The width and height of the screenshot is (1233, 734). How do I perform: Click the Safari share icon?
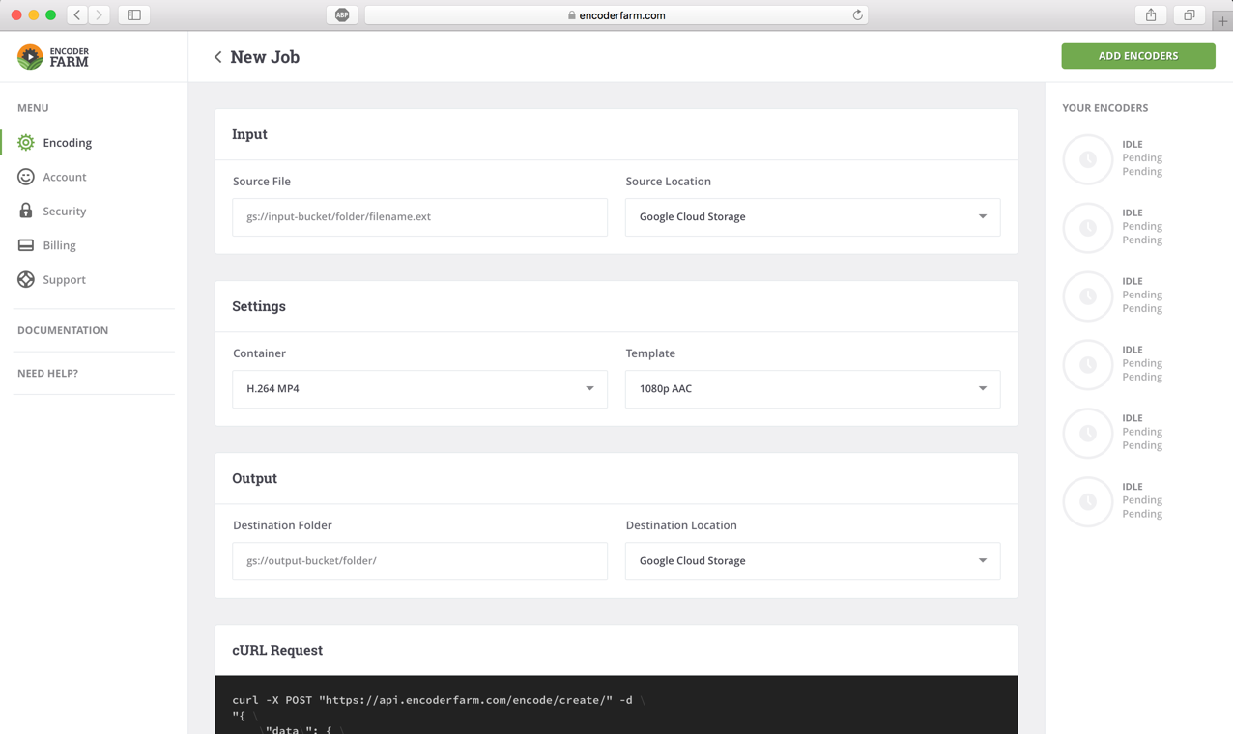click(1151, 15)
